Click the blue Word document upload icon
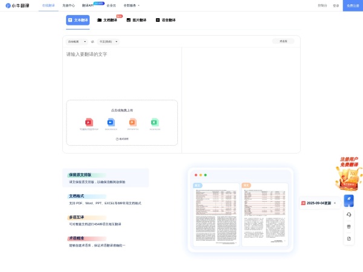This screenshot has width=363, height=272. point(111,122)
